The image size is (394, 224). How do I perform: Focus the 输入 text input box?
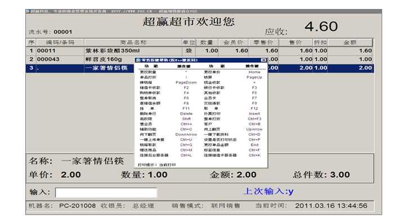(106, 193)
